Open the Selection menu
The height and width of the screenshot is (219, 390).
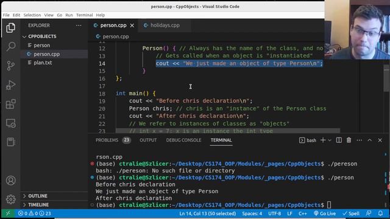click(32, 15)
